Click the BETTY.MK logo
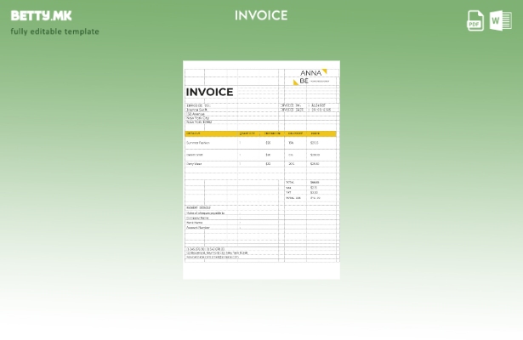 42,15
